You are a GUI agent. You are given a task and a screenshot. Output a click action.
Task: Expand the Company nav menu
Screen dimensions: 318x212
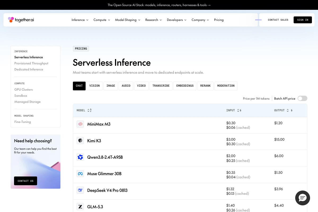pos(200,20)
